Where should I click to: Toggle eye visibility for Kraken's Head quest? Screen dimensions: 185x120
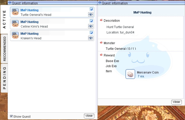tap(91, 38)
